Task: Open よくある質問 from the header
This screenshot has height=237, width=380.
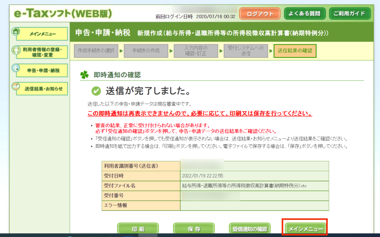Action: pyautogui.click(x=305, y=14)
